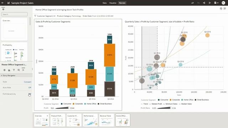
Task: Open the Overview page in story navigator
Action: click(42, 120)
